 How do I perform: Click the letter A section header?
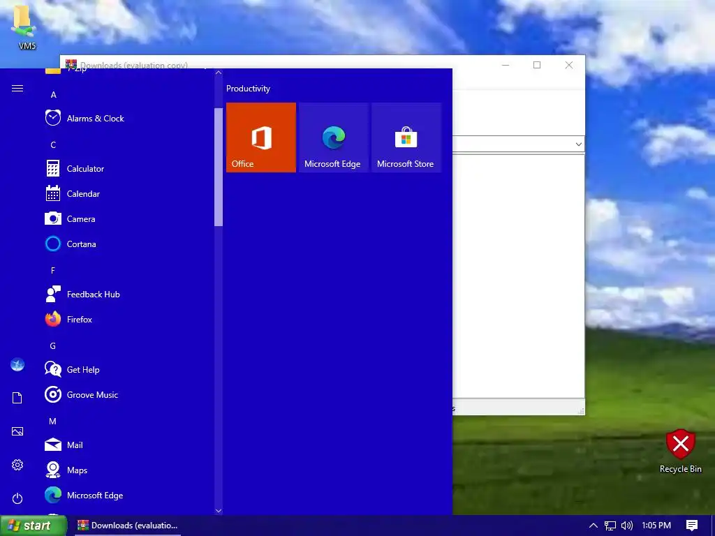pyautogui.click(x=53, y=95)
